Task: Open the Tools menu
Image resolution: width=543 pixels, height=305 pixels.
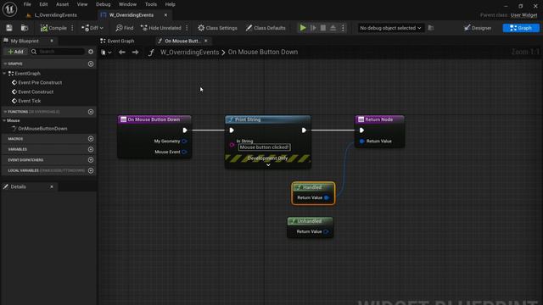Action: click(x=151, y=4)
